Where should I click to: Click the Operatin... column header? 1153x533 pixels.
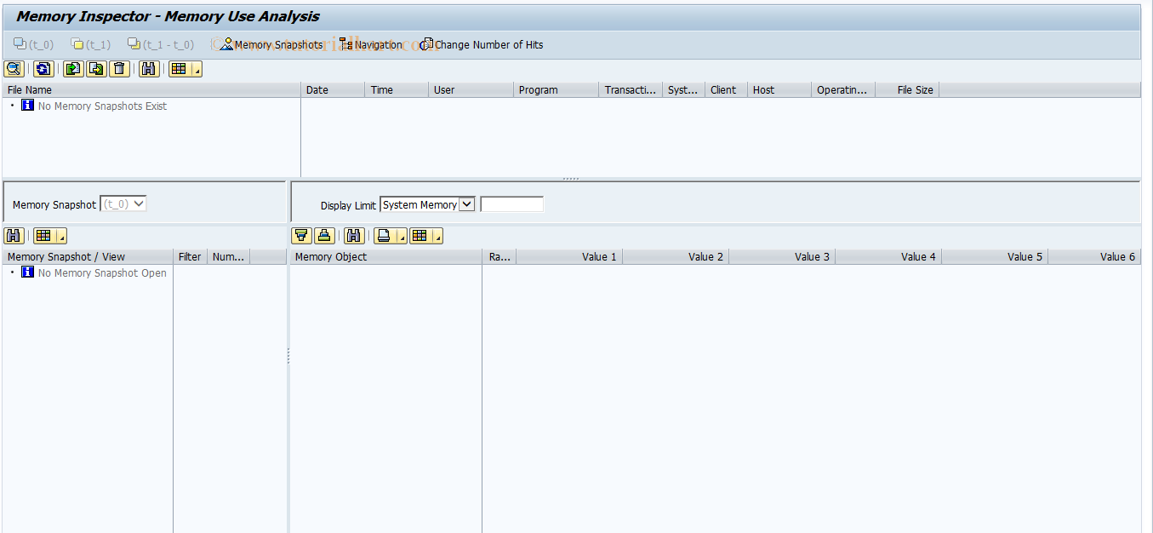point(843,89)
